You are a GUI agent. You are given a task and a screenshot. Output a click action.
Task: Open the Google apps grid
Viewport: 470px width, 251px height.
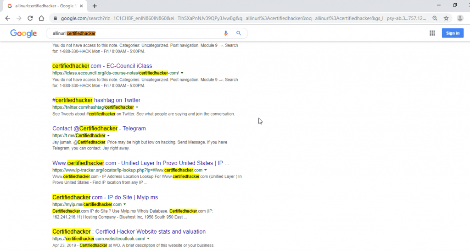tap(432, 33)
